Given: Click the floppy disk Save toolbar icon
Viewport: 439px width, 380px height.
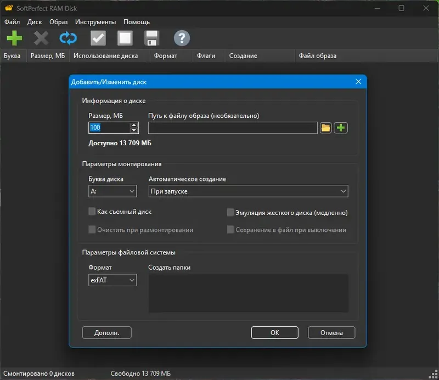Looking at the screenshot, I should pyautogui.click(x=152, y=38).
